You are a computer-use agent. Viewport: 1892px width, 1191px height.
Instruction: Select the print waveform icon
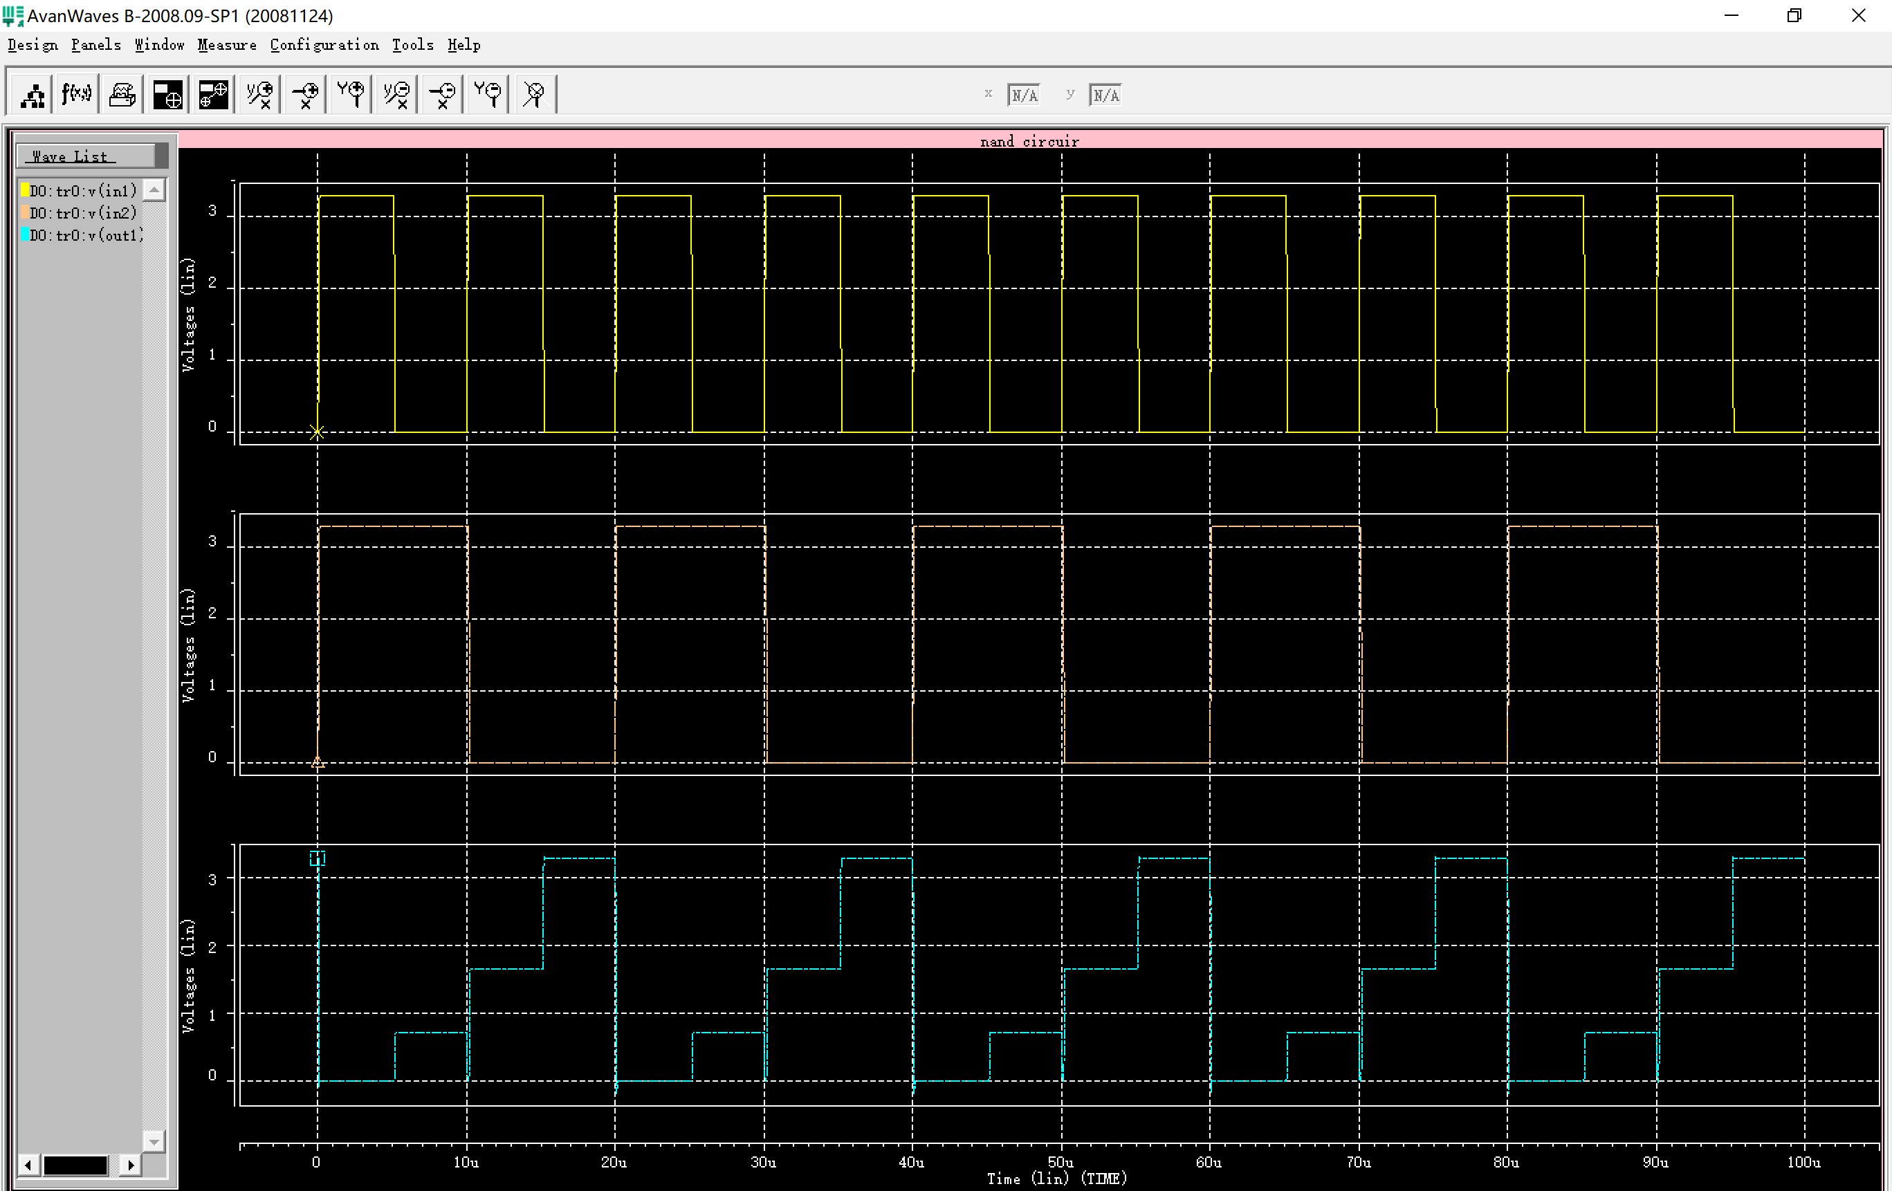[x=122, y=93]
